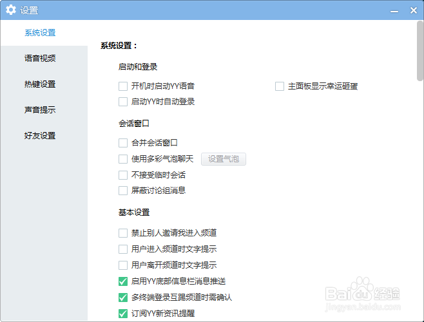
Task: Enable 启动YY时自动登录 checkbox
Action: pos(123,102)
